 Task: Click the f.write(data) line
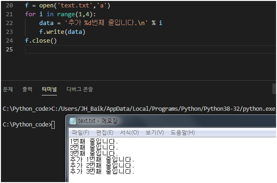pyautogui.click(x=62, y=32)
